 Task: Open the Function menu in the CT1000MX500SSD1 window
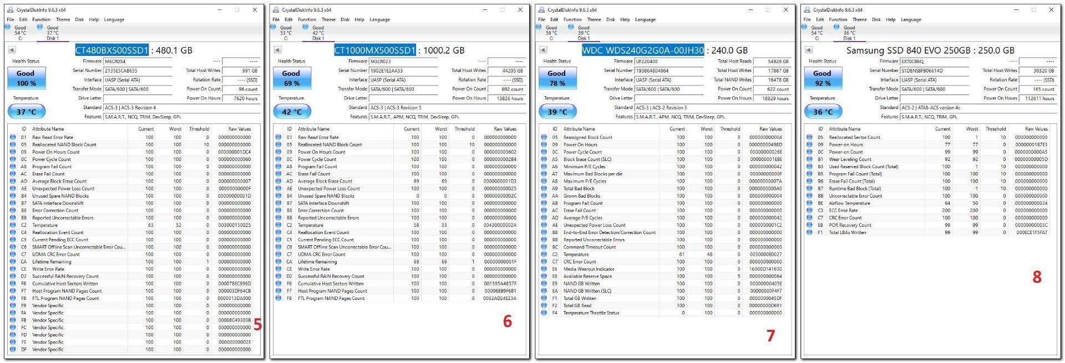(x=307, y=19)
